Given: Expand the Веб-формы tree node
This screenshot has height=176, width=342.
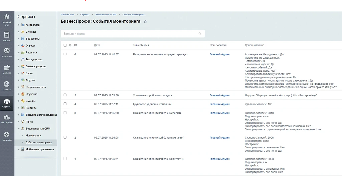Looking at the screenshot, I should [x=19, y=39].
